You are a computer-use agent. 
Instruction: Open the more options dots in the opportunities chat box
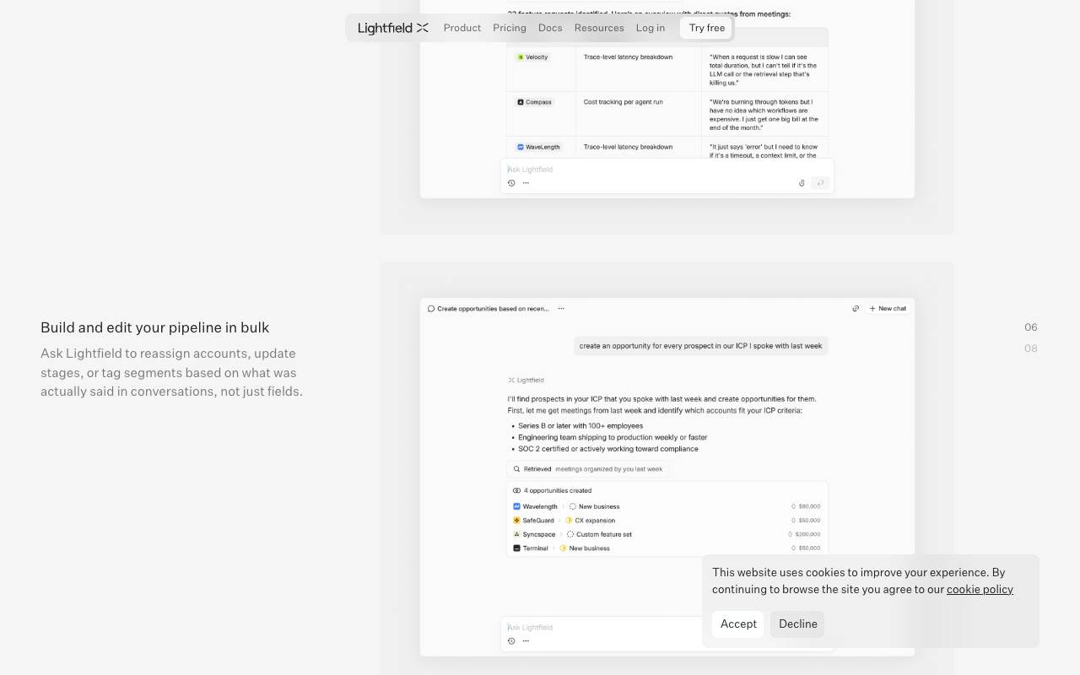pos(526,641)
